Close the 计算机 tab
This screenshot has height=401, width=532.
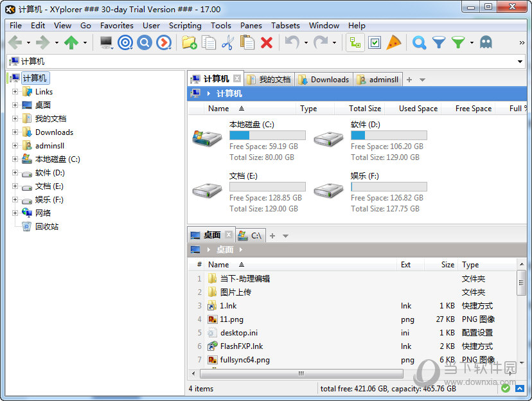237,78
